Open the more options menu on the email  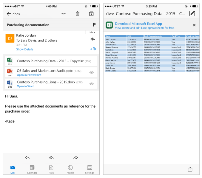tap(64, 14)
